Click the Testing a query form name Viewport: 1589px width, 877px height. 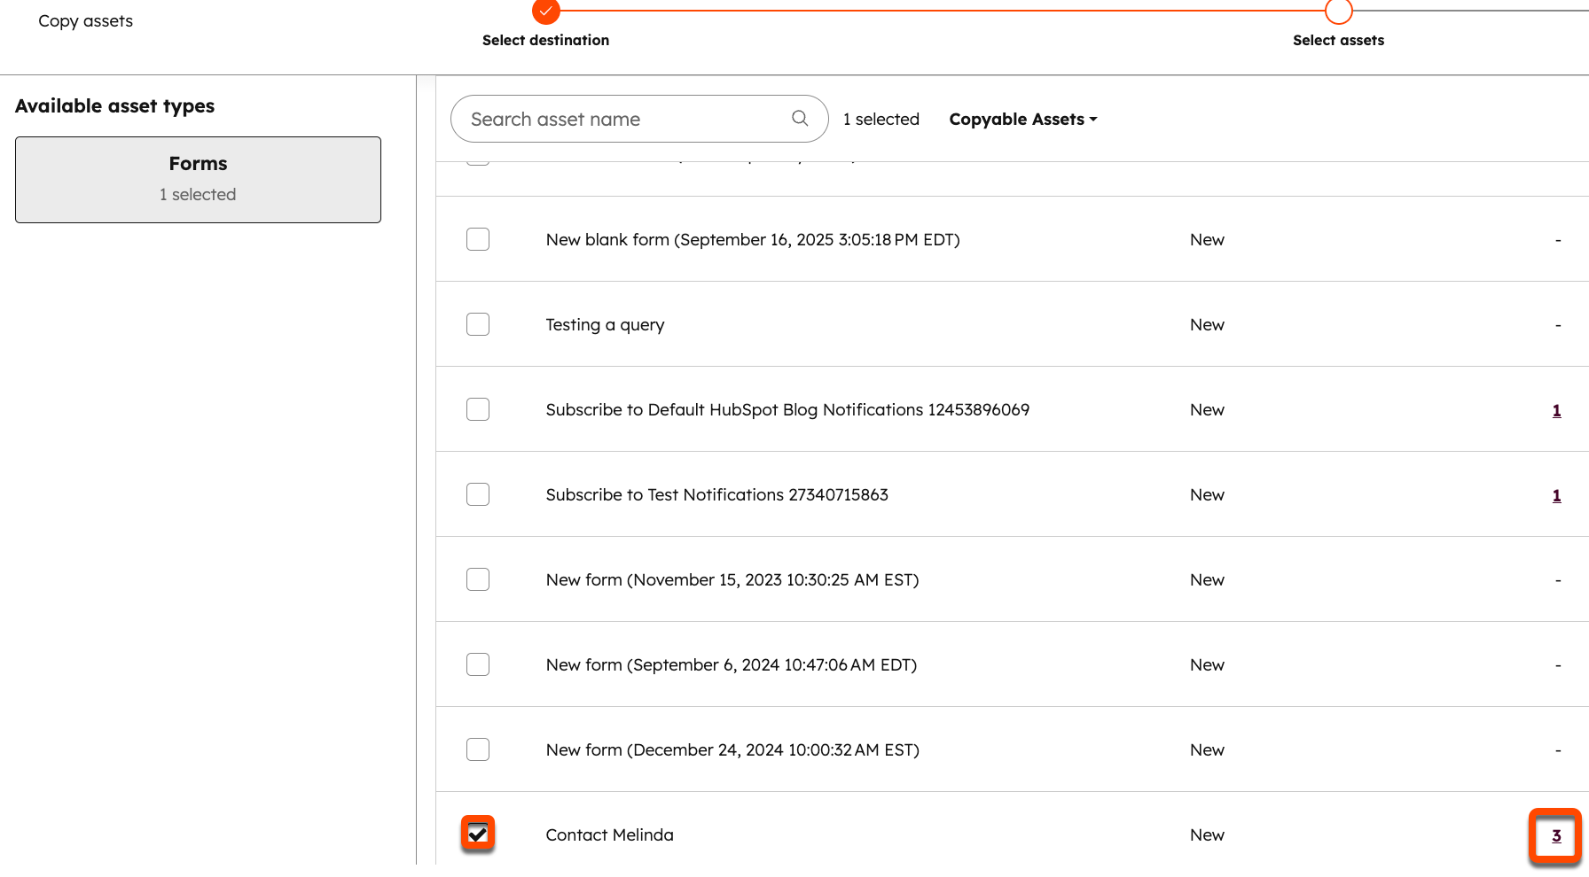[x=605, y=325]
